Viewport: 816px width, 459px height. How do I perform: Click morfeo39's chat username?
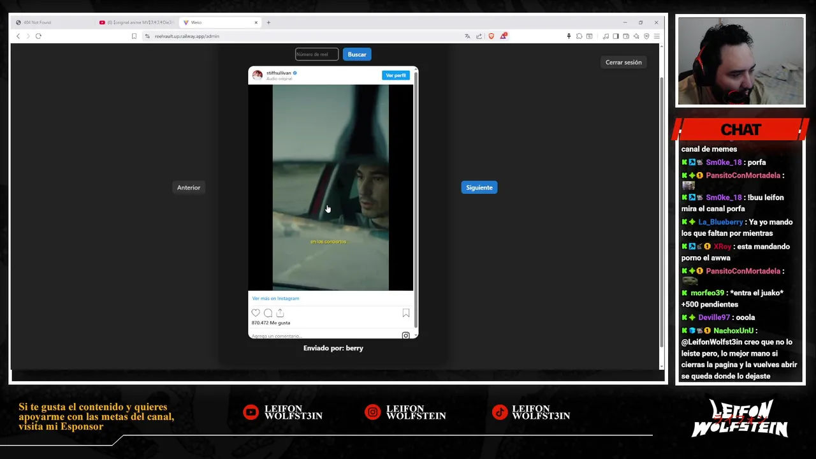pos(708,293)
